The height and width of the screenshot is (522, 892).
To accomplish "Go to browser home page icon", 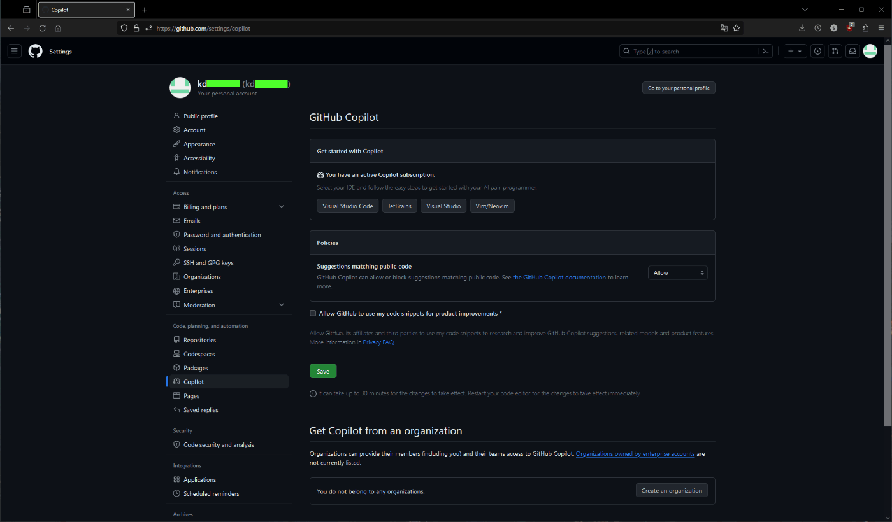I will tap(58, 28).
